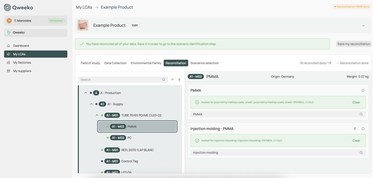Select the Control Tag row
Screen dimensions: 373x178
pyautogui.click(x=130, y=161)
